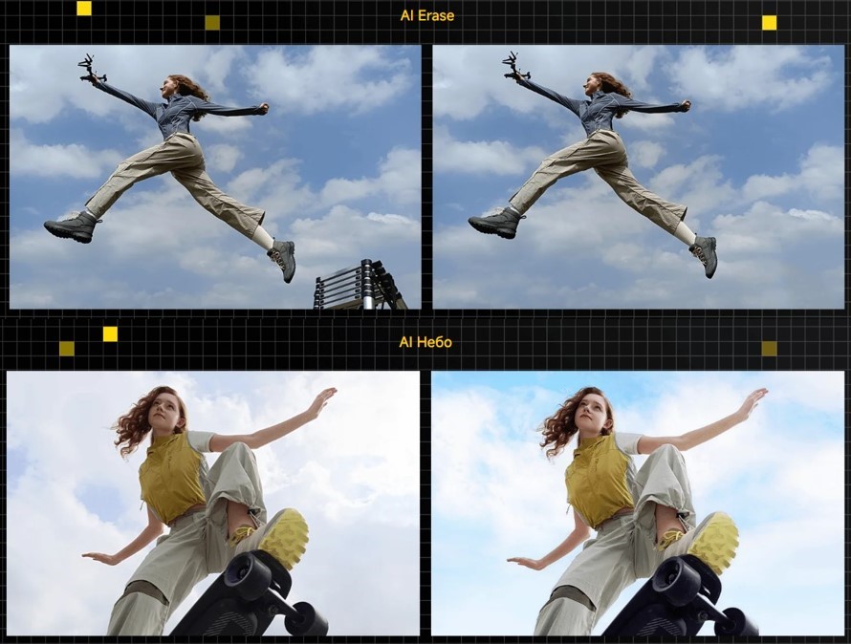Open the AI Небо after photo with blue sky
The width and height of the screenshot is (851, 644).
[638, 503]
